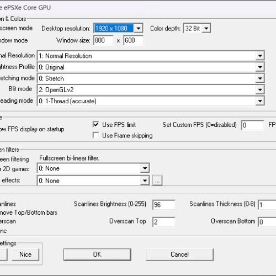Click the Window size label
Image resolution: width=276 pixels, height=276 pixels.
click(x=73, y=40)
